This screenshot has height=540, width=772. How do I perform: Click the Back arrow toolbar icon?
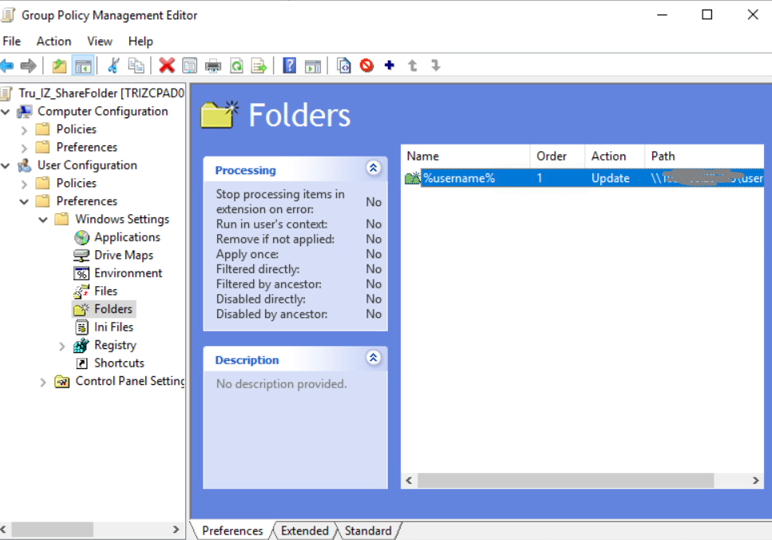coord(7,66)
